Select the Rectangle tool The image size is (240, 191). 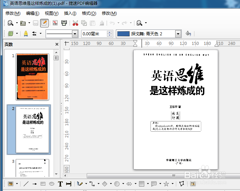click(43, 184)
